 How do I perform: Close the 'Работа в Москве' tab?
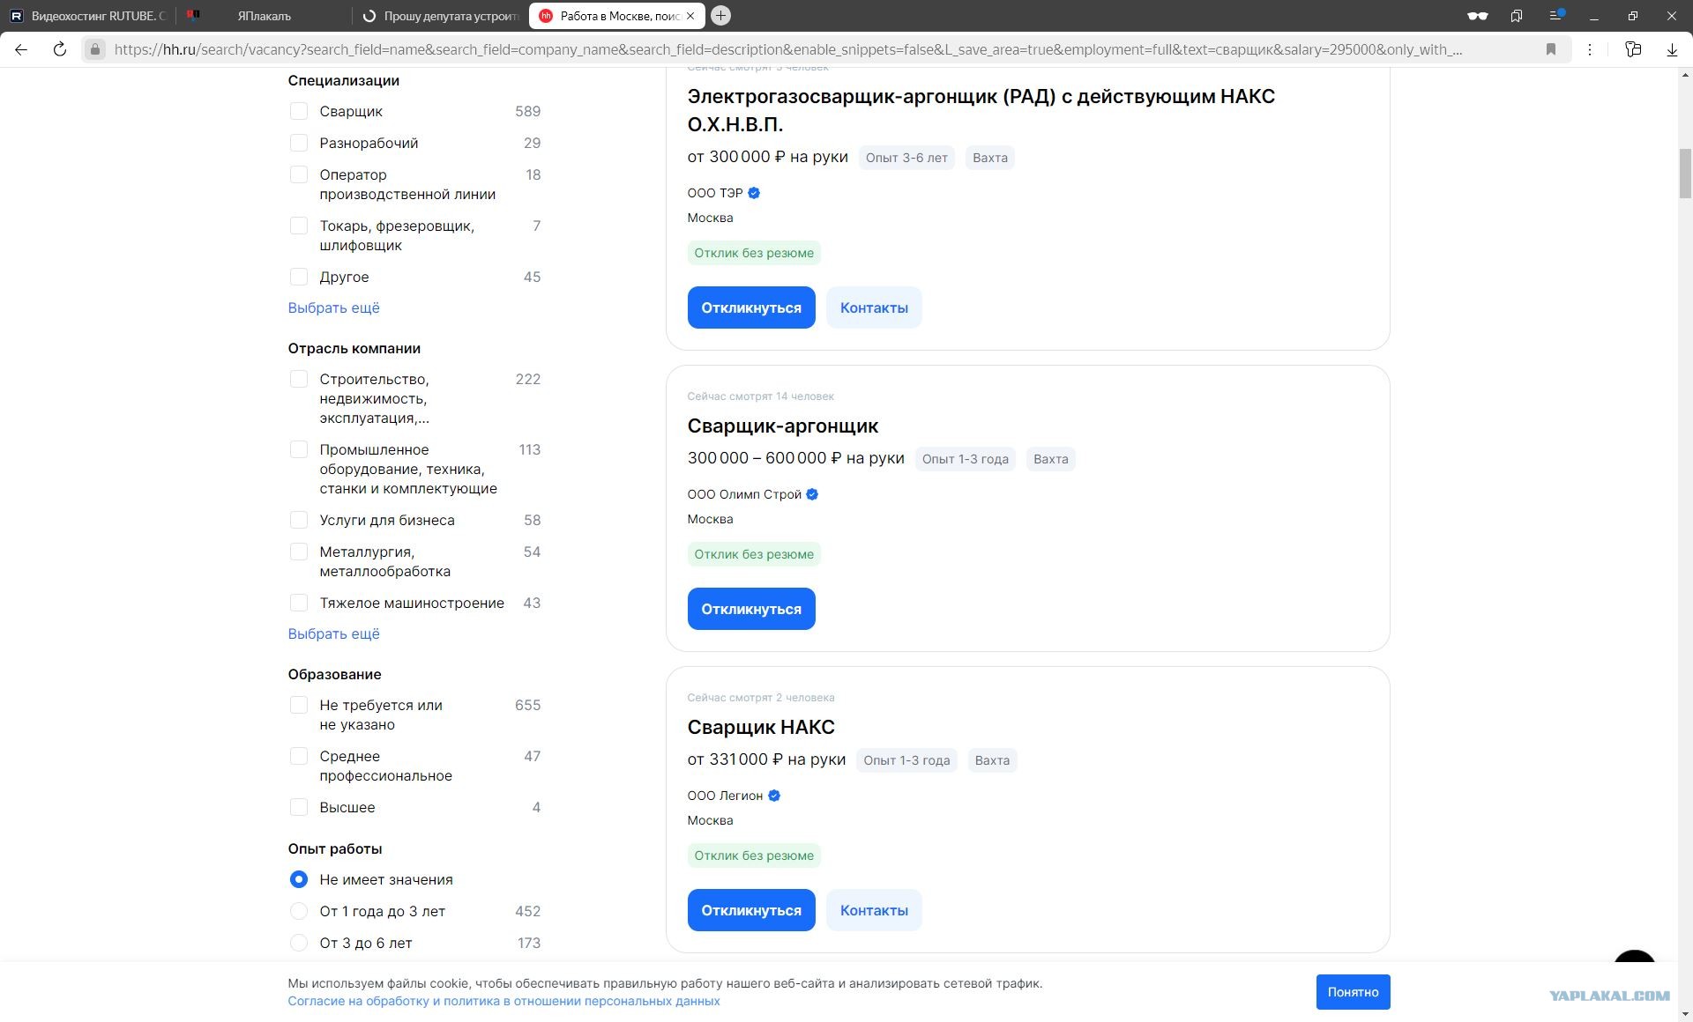click(x=690, y=16)
